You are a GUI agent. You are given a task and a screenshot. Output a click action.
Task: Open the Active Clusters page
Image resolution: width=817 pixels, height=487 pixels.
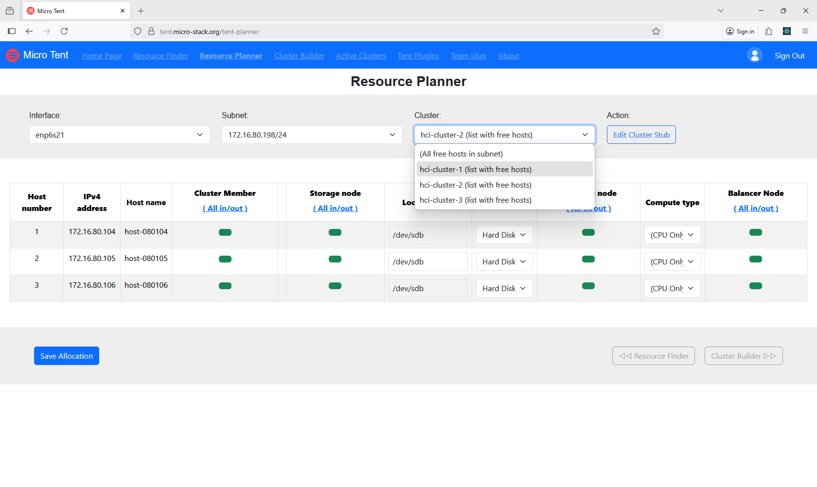pos(361,55)
